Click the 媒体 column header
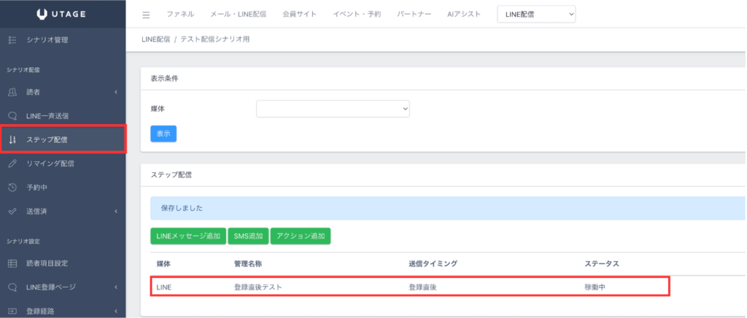This screenshot has height=318, width=747. [163, 264]
